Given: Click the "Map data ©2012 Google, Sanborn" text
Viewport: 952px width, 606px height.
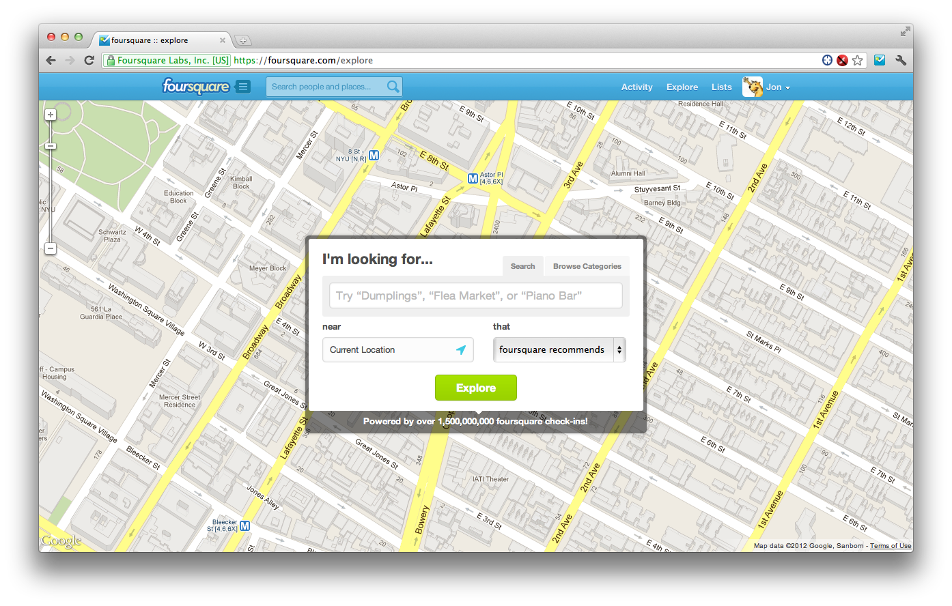Looking at the screenshot, I should [809, 546].
